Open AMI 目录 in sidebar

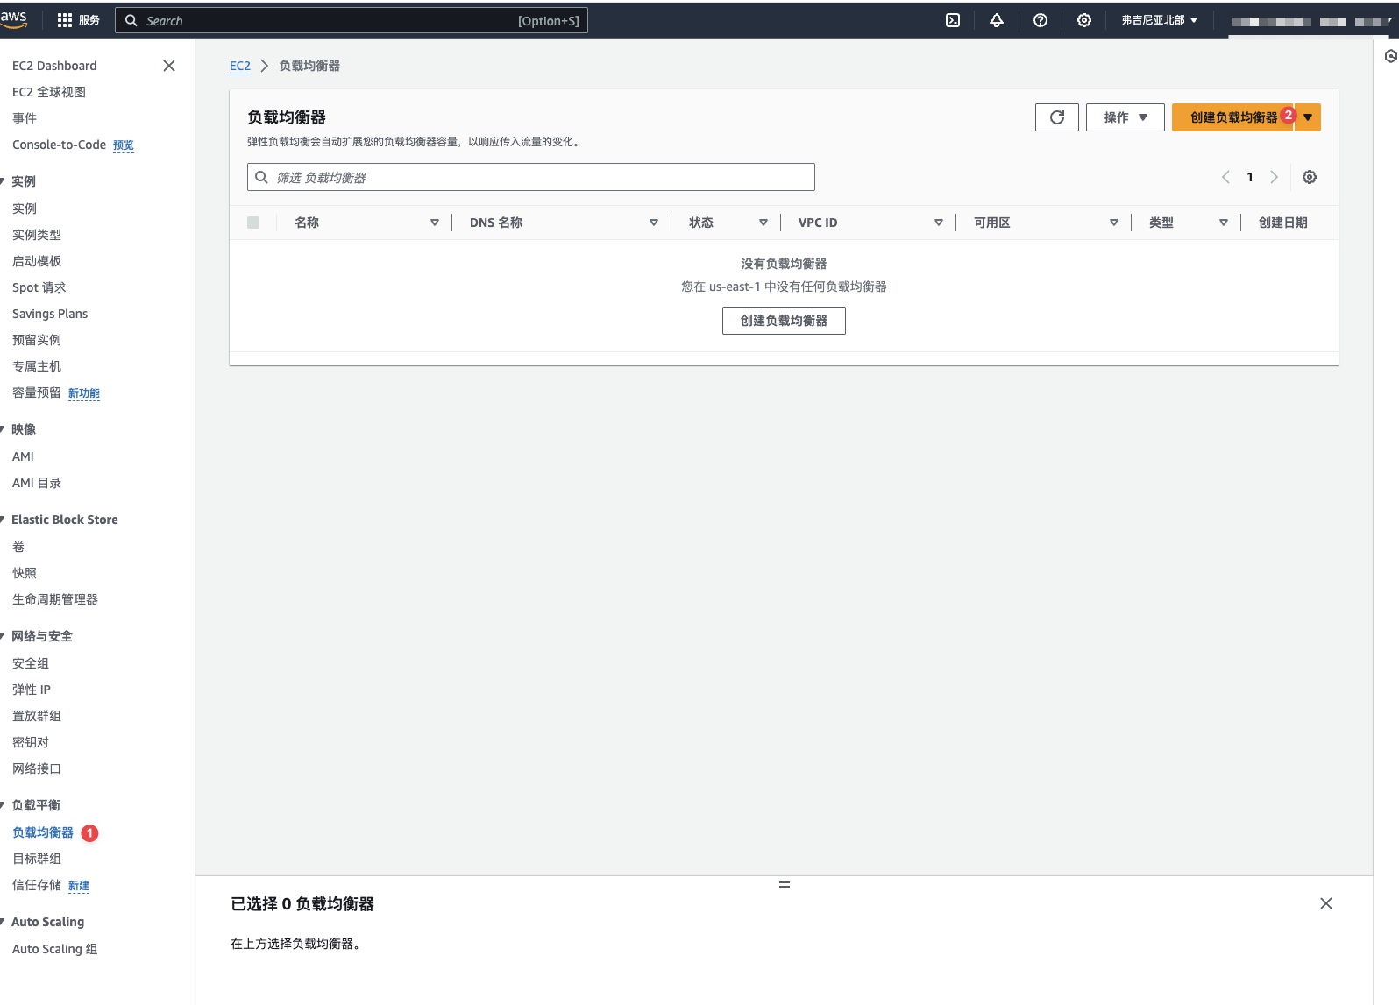pos(37,483)
